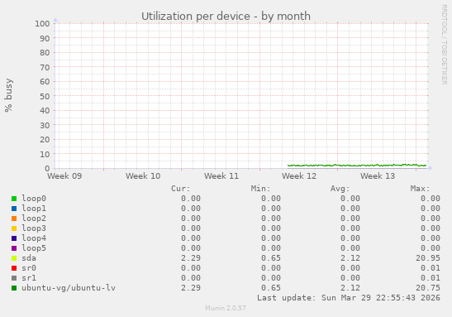
Task: Click the 'Cur:' column header
Action: click(x=181, y=189)
